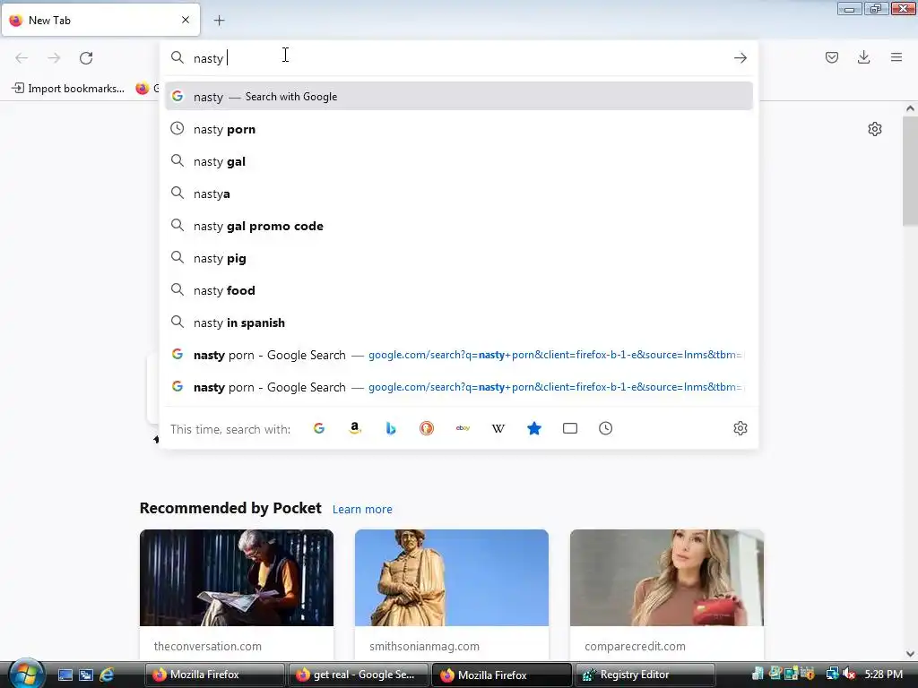Search bookmarks using the star icon
Image resolution: width=918 pixels, height=688 pixels.
pos(534,428)
